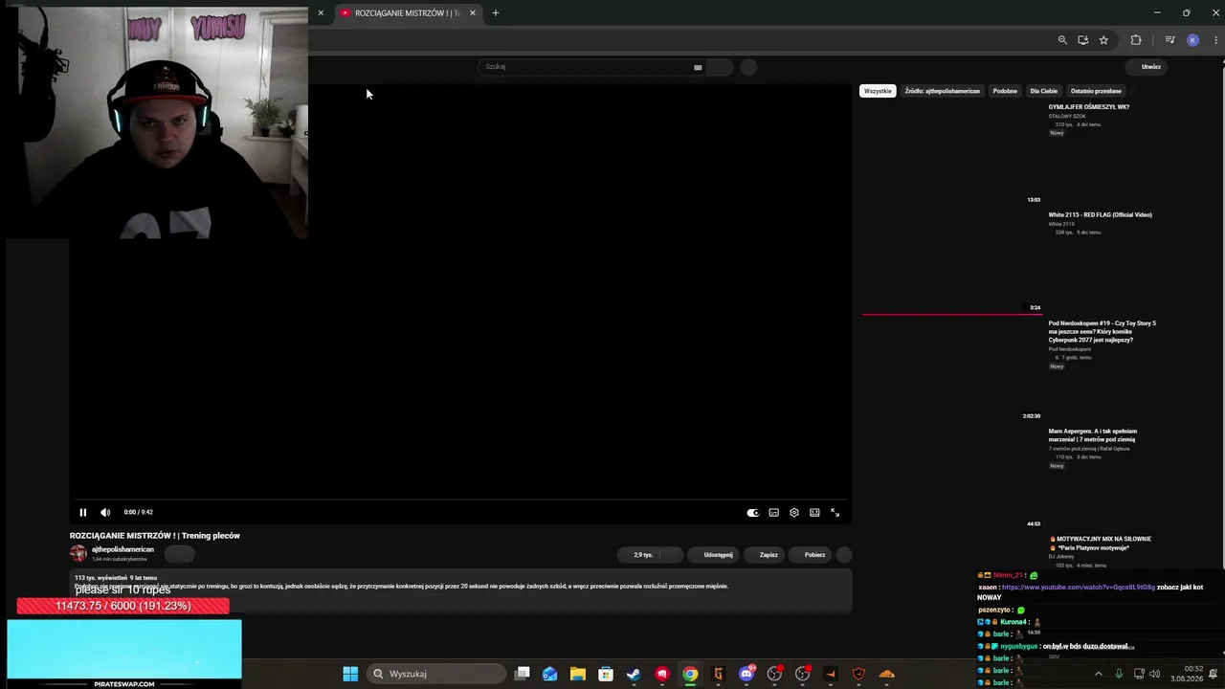Screen dimensions: 1225x689
Task: Open a new browser tab
Action: coord(495,13)
